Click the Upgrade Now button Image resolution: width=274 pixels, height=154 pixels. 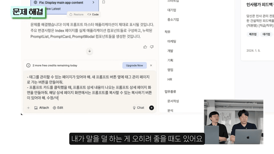[134, 65]
